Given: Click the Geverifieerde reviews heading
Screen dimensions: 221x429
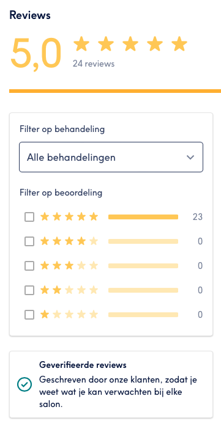Looking at the screenshot, I should point(83,365).
